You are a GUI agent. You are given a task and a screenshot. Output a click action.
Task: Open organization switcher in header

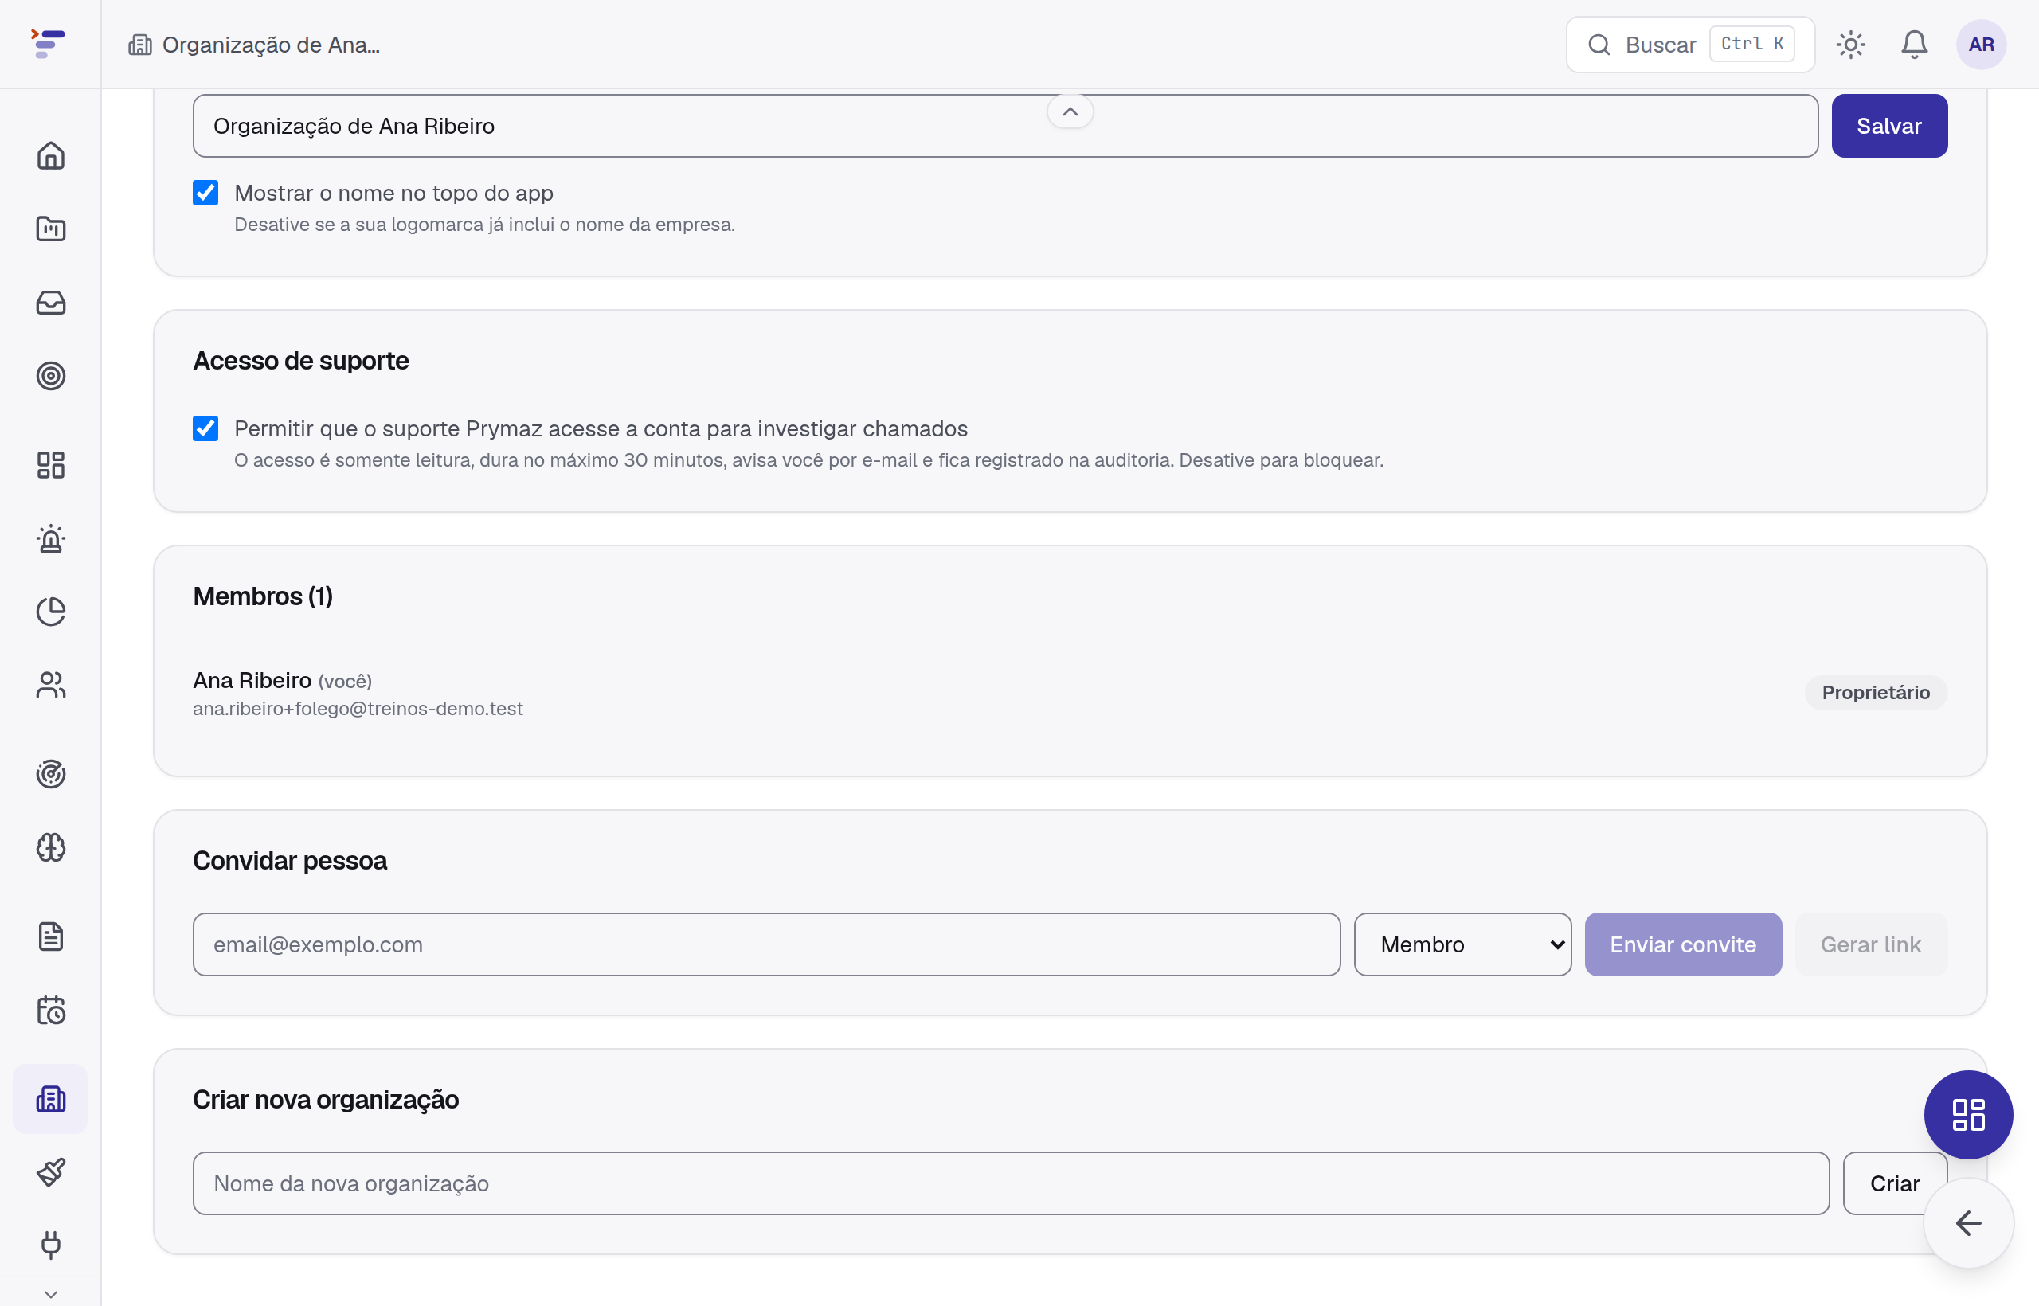(254, 44)
